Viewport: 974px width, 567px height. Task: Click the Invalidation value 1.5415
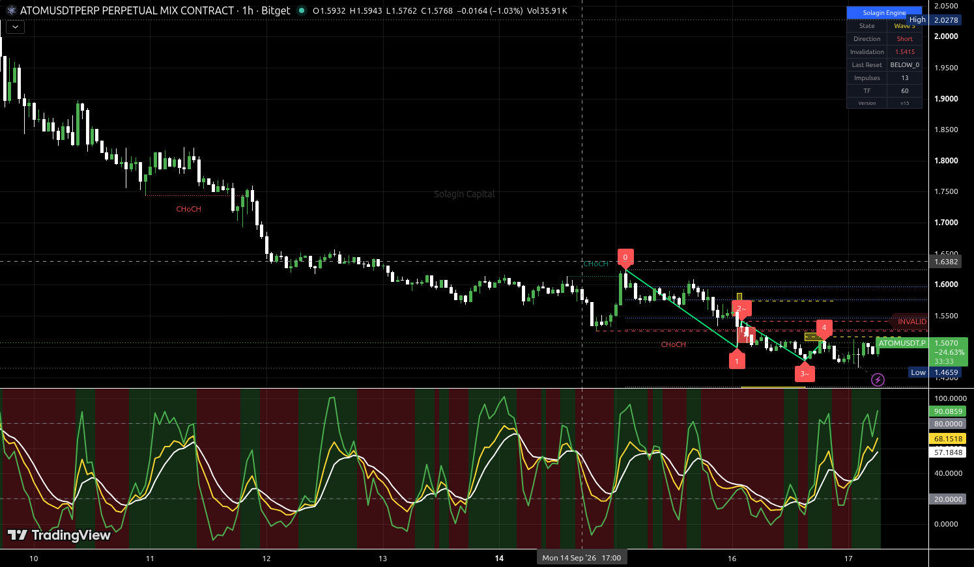[x=905, y=52]
